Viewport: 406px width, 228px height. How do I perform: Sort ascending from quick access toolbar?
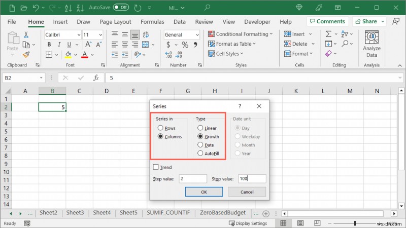tap(68, 8)
